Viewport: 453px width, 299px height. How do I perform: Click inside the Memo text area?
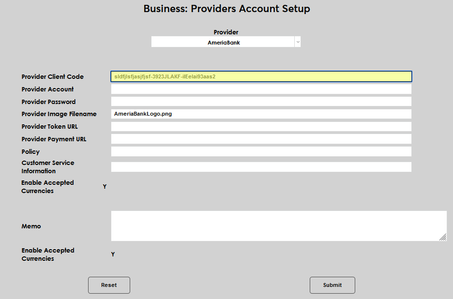click(278, 225)
